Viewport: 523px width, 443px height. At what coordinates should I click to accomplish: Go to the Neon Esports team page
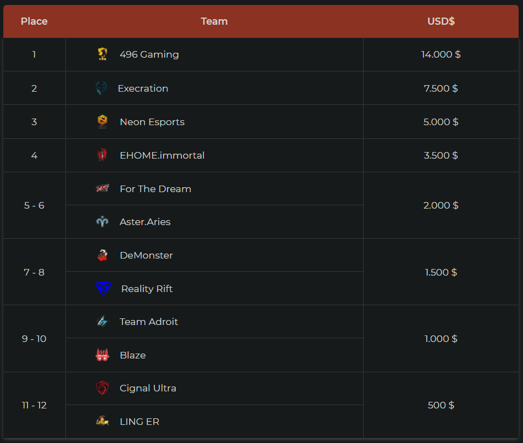tap(152, 122)
